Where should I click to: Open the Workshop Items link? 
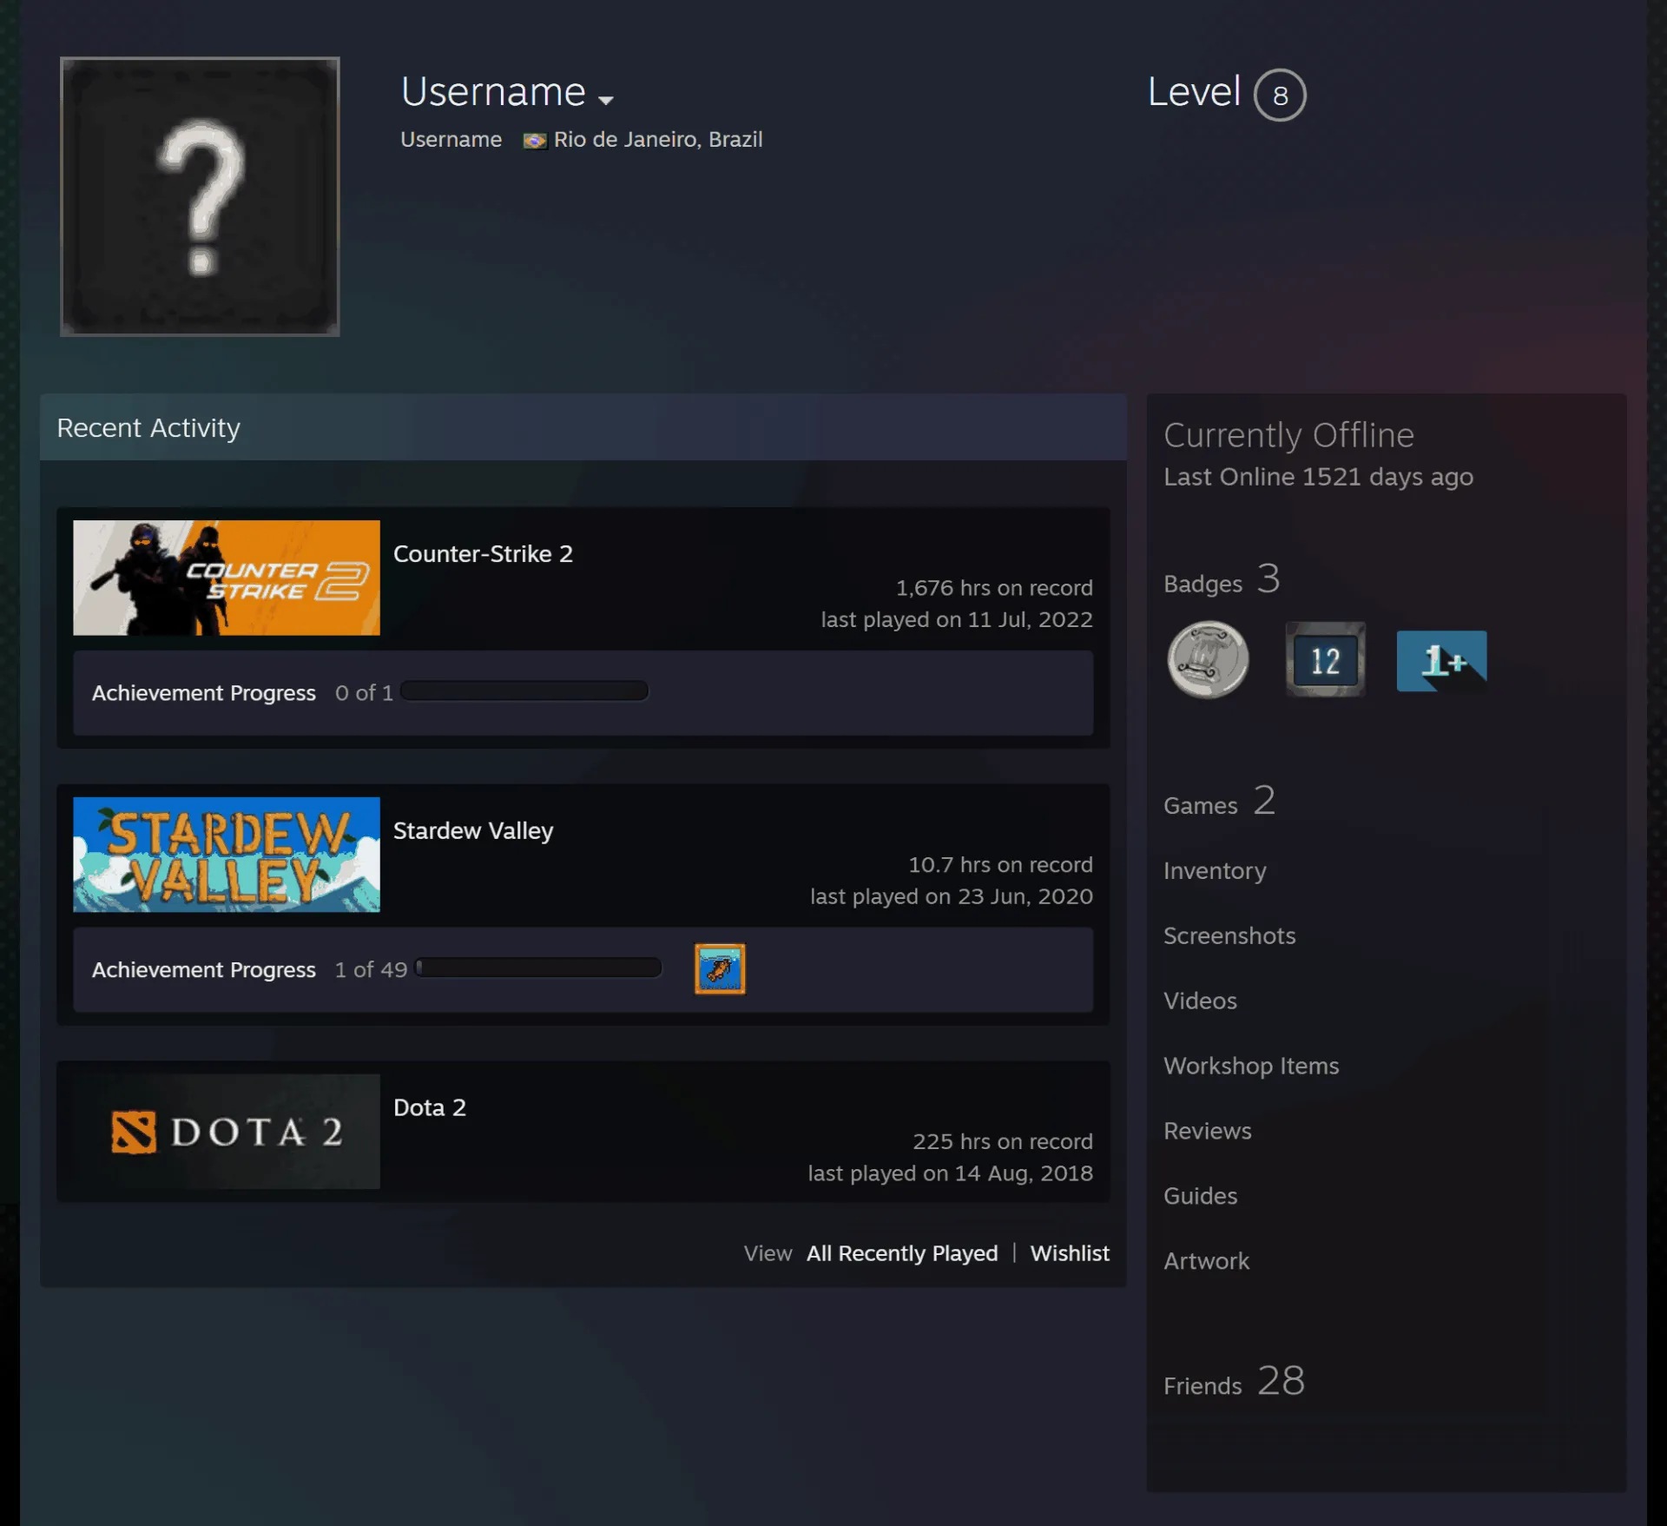(x=1251, y=1066)
